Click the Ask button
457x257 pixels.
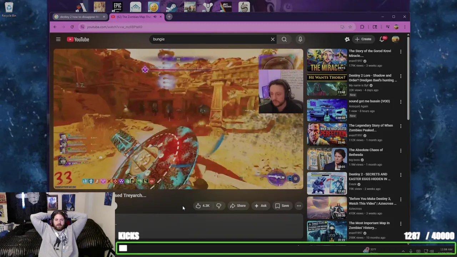tap(260, 206)
